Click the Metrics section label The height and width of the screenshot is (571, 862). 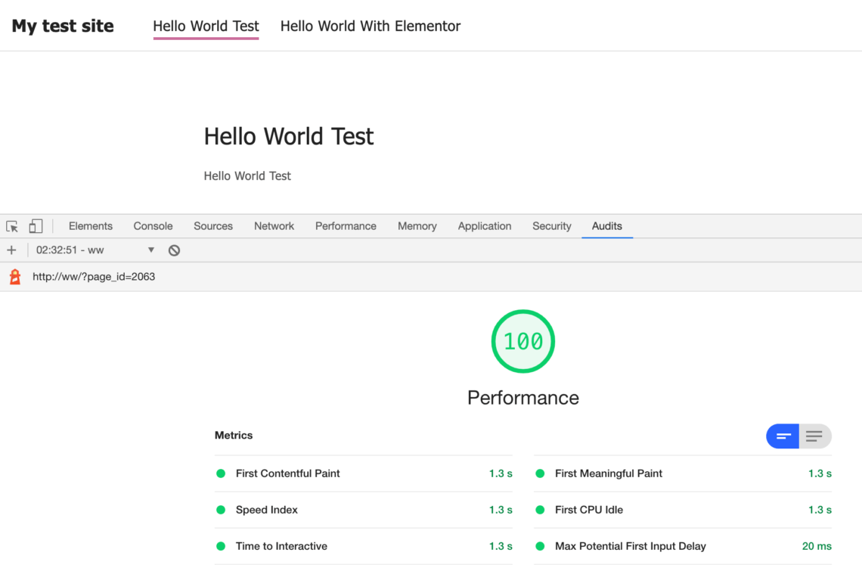click(x=234, y=435)
